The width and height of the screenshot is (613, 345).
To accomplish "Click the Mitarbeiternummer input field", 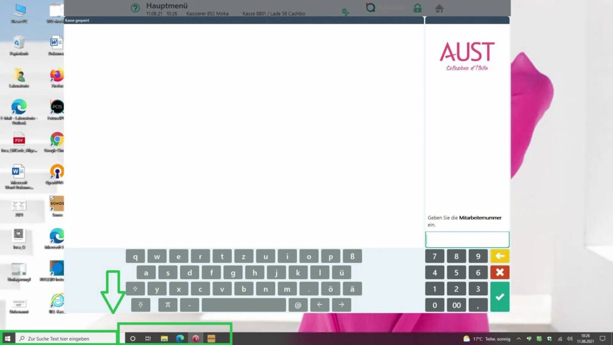I will 467,240.
